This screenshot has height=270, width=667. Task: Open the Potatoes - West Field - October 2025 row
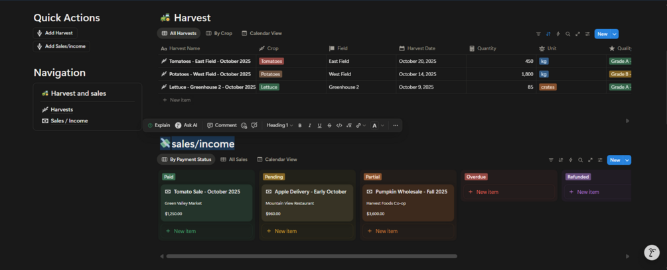tap(210, 74)
